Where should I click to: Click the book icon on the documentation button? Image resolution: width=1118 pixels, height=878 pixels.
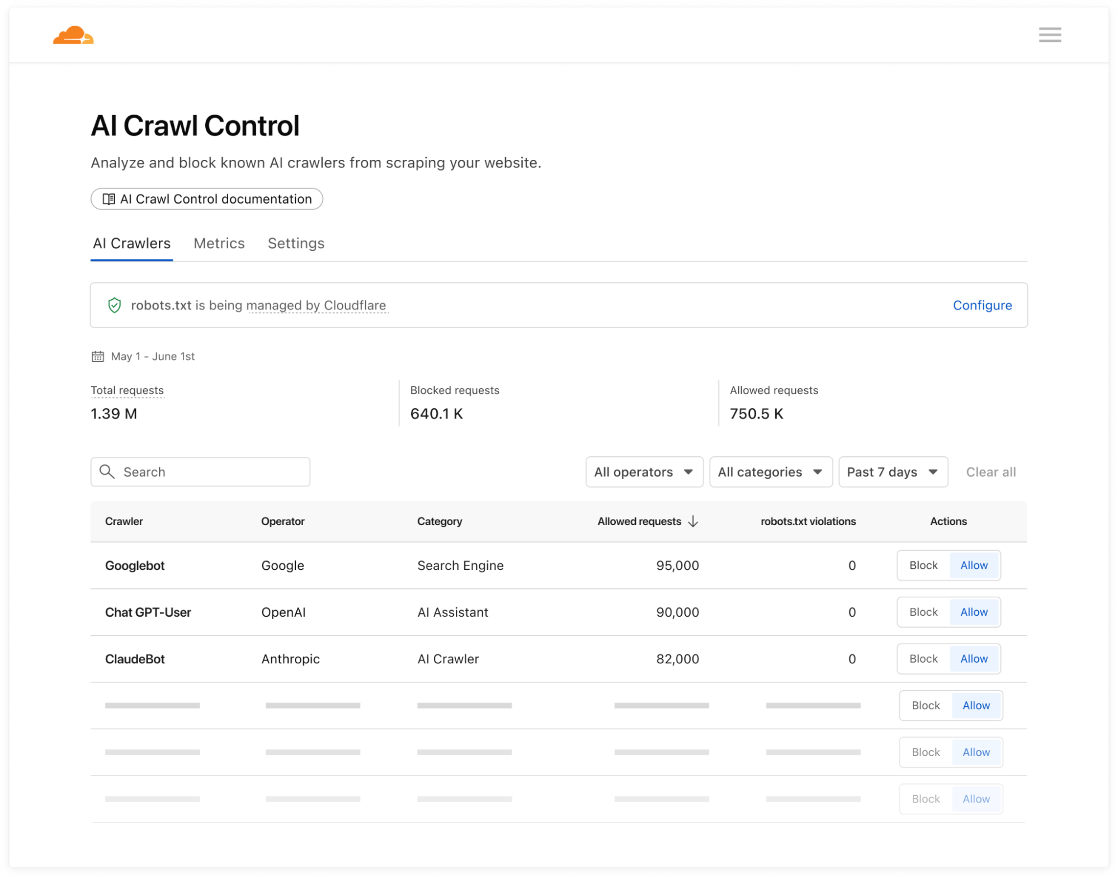[x=110, y=199]
